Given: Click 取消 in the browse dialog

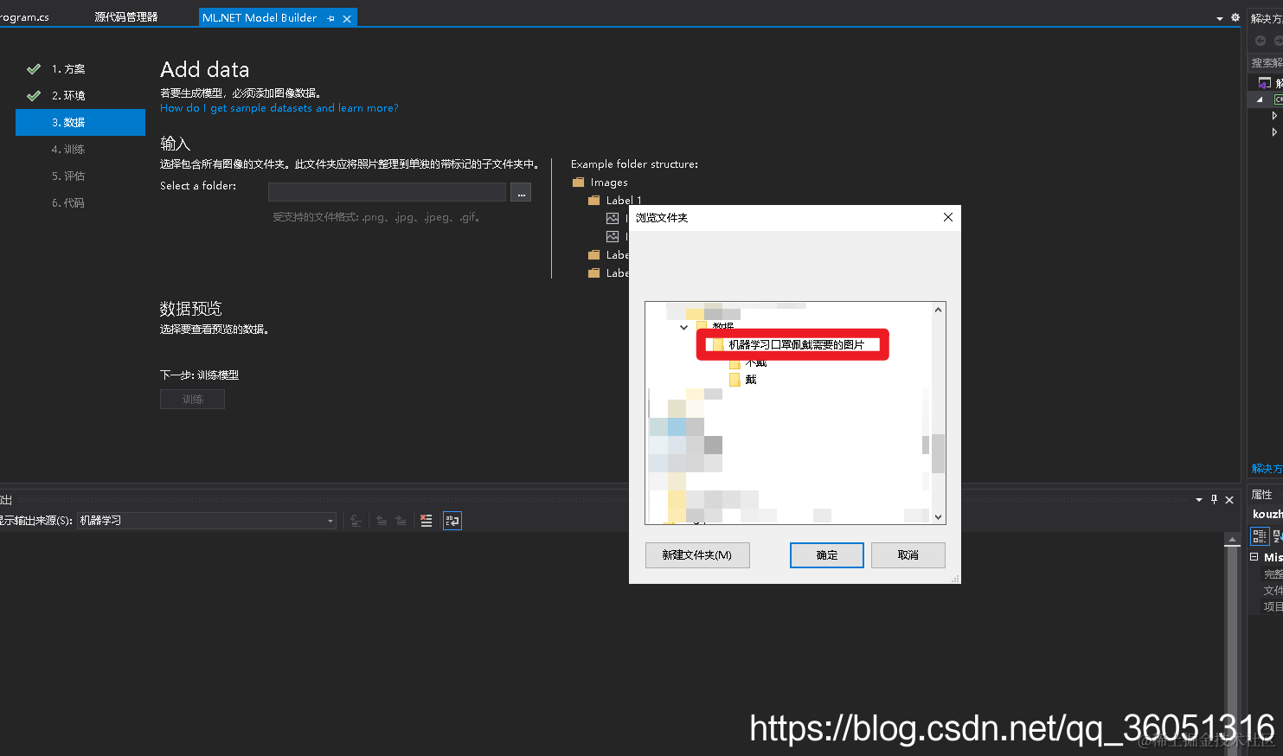Looking at the screenshot, I should tap(908, 555).
